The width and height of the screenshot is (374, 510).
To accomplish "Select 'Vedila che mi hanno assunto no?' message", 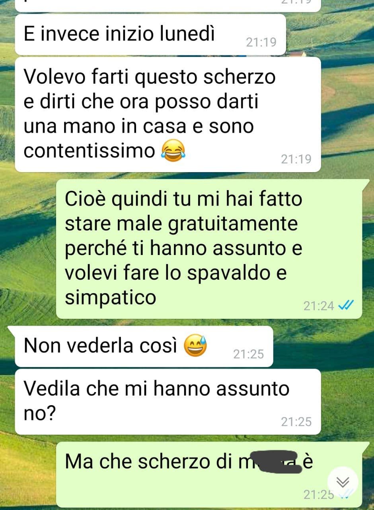I will pos(168,402).
